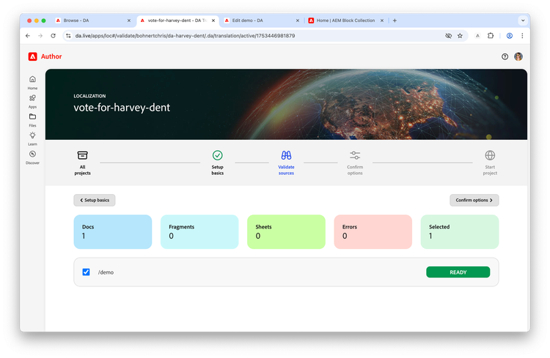Click the vote-for-harvey-dent project title

click(x=122, y=108)
